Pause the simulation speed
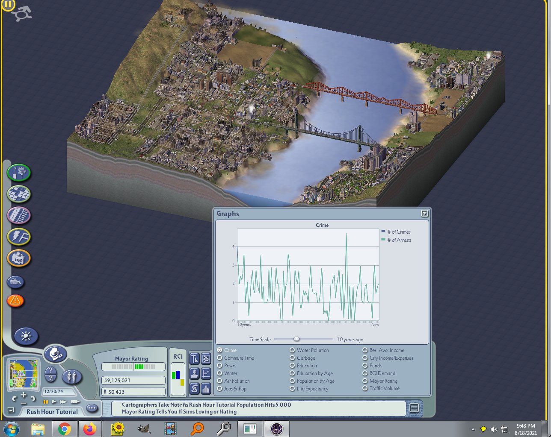 coord(46,402)
